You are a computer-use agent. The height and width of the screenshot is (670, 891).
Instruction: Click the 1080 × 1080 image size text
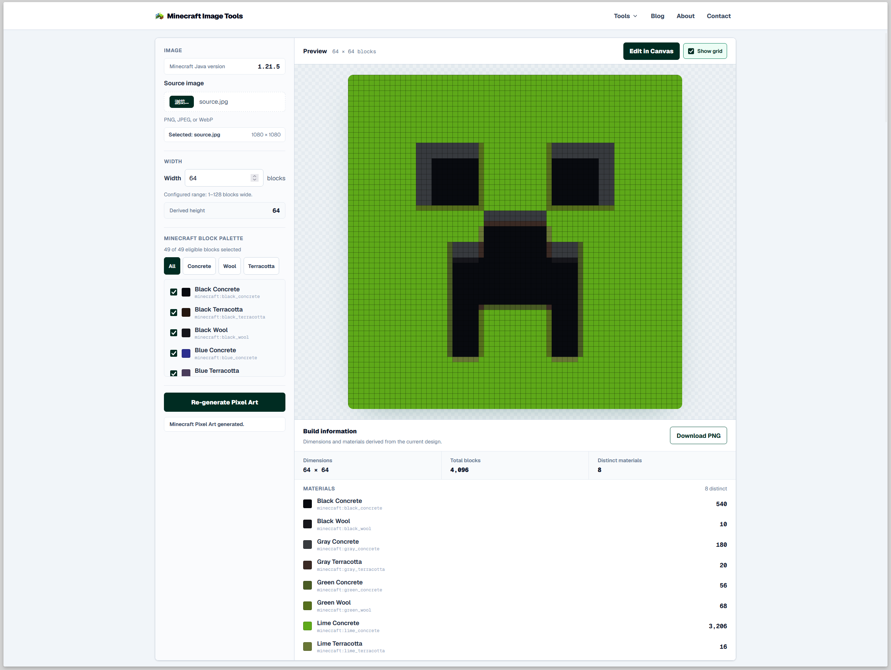point(266,135)
